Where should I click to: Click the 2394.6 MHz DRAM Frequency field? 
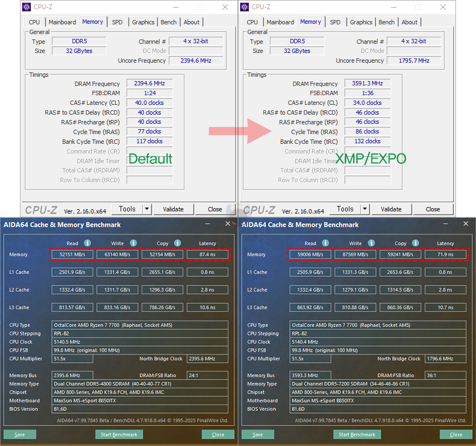pos(149,83)
